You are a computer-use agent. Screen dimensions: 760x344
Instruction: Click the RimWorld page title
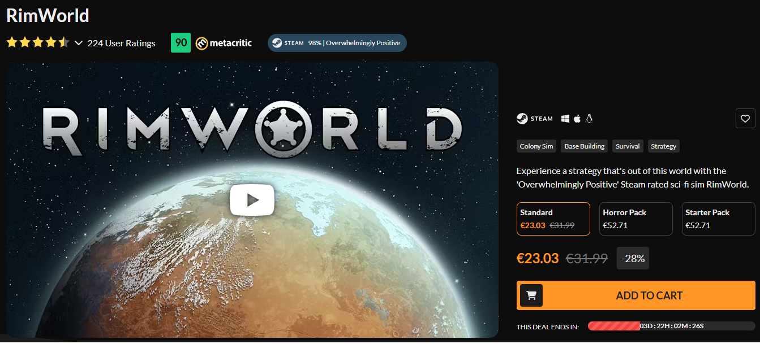pos(48,15)
